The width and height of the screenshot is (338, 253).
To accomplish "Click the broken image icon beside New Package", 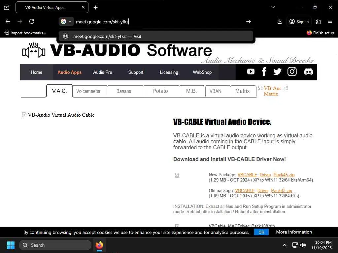I will 177,175.
